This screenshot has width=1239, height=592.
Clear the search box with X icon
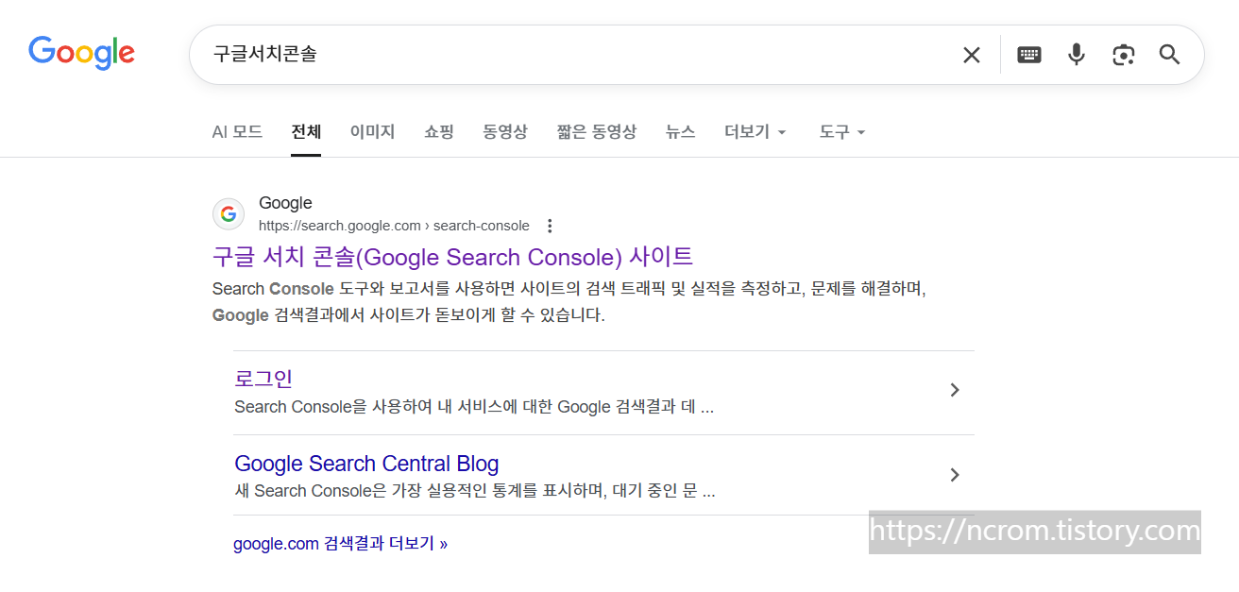click(x=971, y=55)
